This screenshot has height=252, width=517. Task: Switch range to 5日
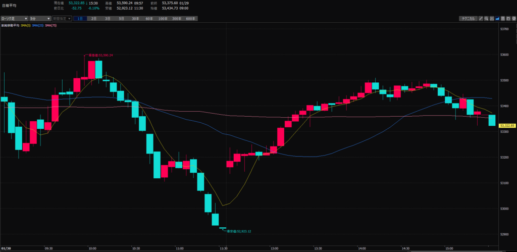[121, 19]
